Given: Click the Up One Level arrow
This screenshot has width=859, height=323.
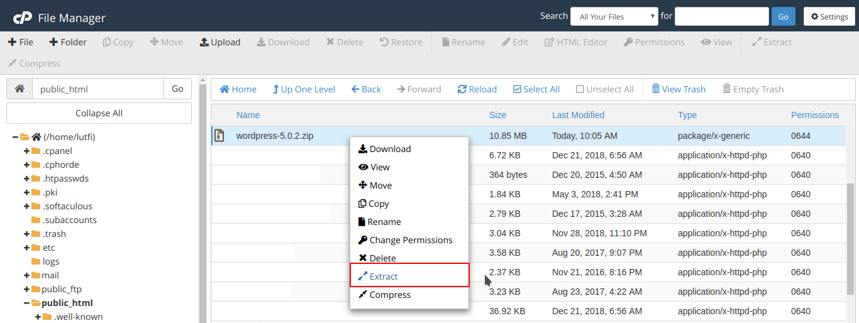Looking at the screenshot, I should tap(275, 89).
